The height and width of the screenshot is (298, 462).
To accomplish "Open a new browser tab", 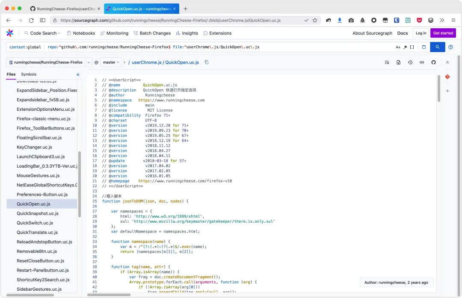I will click(185, 9).
